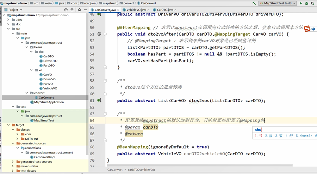Expand the maven-status folder
Viewport: 317px width, 174px height.
click(x=13, y=166)
